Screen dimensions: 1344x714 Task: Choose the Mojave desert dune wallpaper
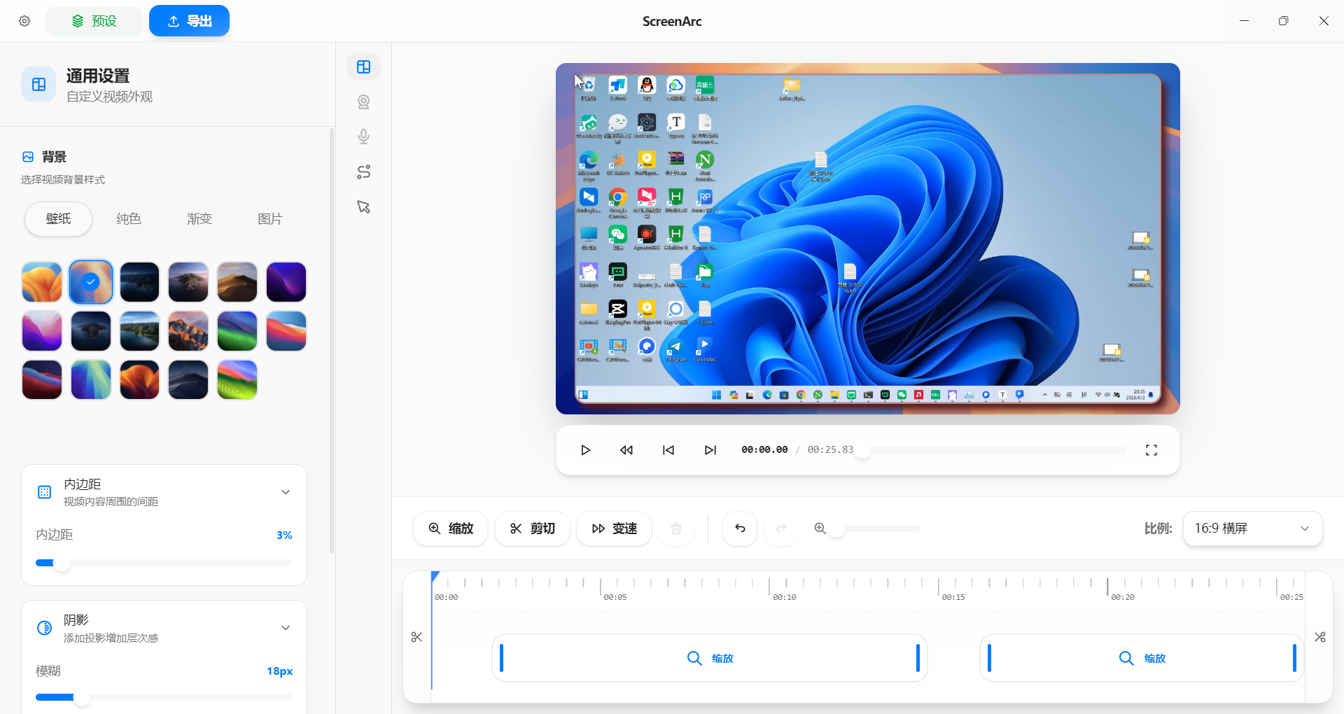pyautogui.click(x=237, y=282)
